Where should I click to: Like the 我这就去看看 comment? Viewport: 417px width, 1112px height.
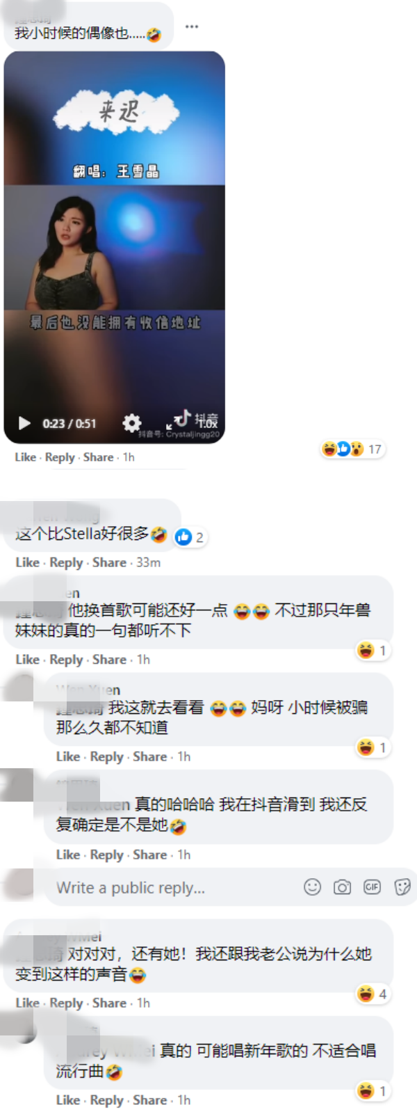tap(67, 756)
